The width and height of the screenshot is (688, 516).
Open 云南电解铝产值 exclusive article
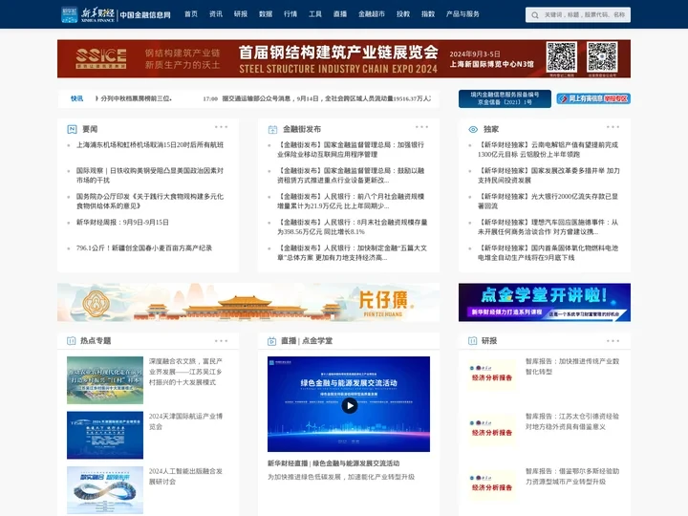click(548, 150)
